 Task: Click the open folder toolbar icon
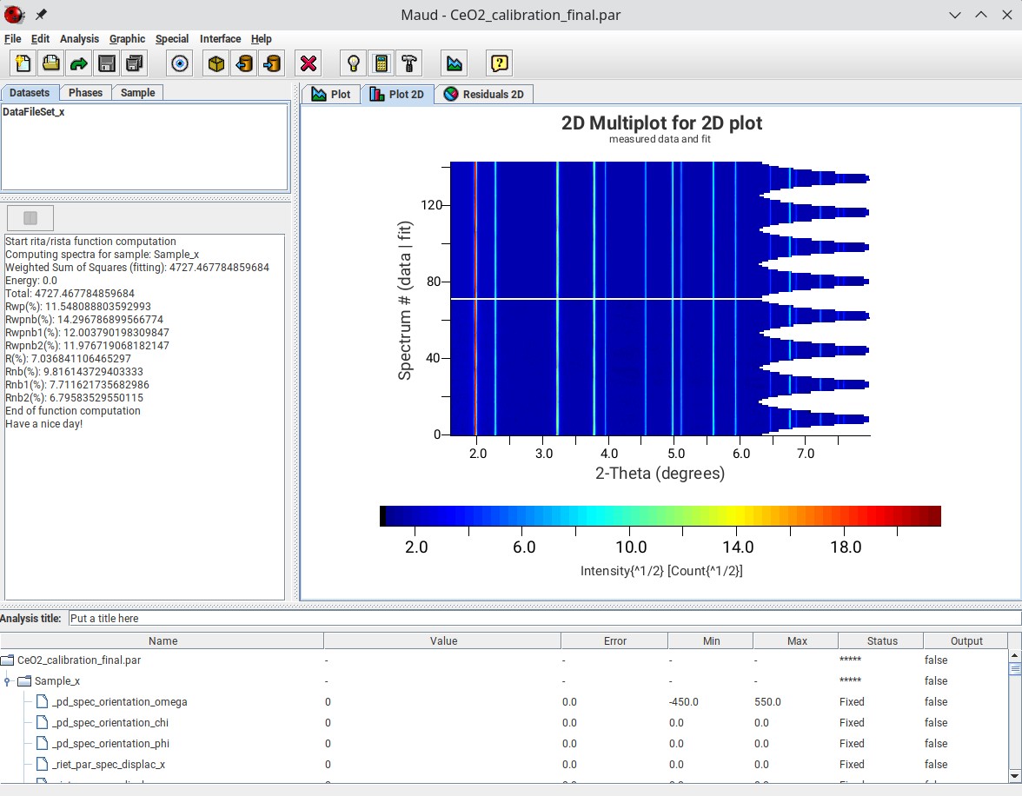point(51,63)
